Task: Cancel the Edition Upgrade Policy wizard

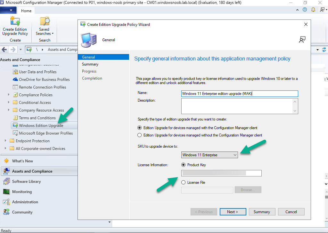Action: point(291,212)
